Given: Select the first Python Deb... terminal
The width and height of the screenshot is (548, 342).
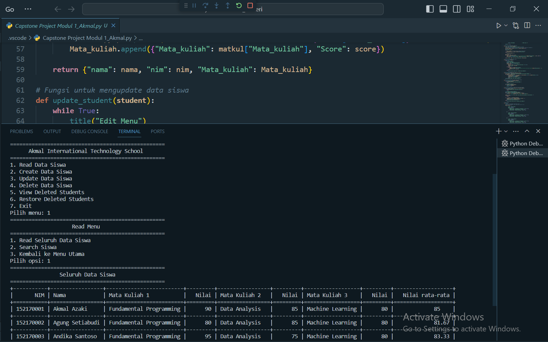Looking at the screenshot, I should pos(522,143).
